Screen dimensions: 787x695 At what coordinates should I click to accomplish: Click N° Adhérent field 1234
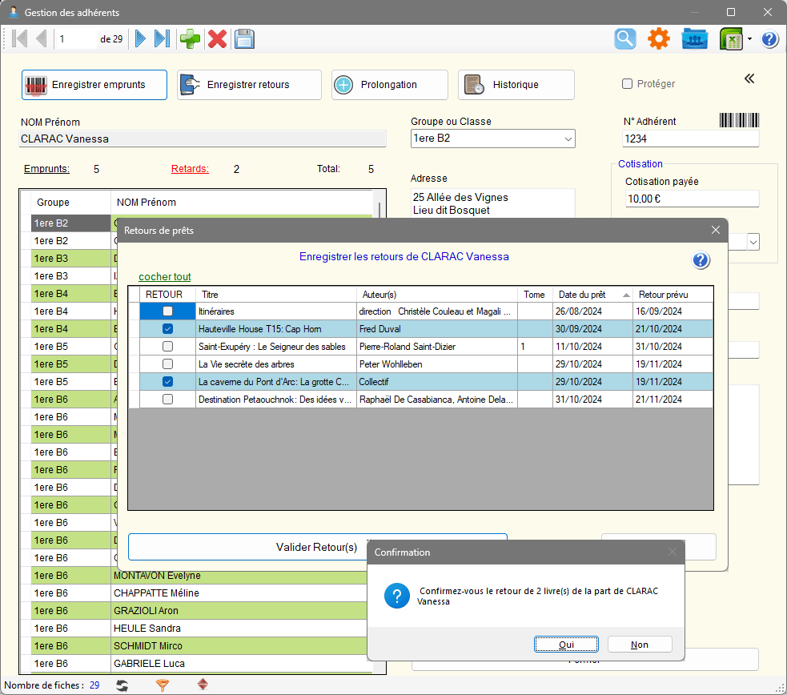pos(691,139)
